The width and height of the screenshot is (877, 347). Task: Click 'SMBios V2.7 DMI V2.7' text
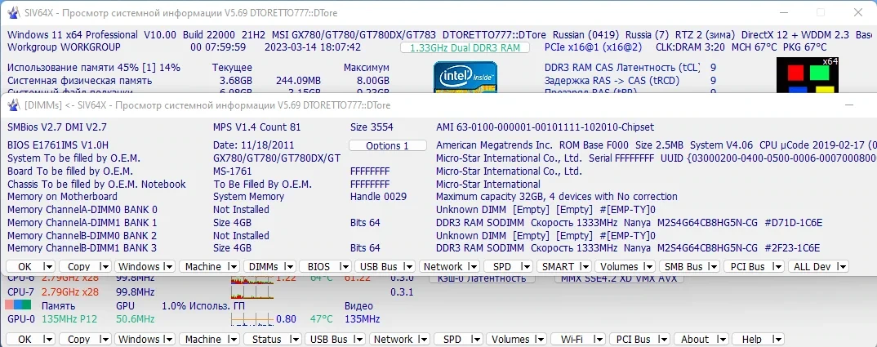[58, 127]
